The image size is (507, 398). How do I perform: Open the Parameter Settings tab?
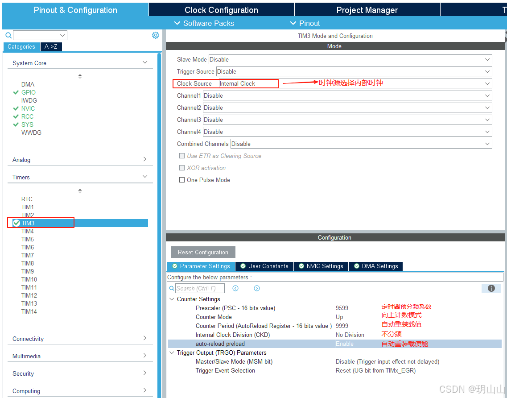pyautogui.click(x=201, y=266)
